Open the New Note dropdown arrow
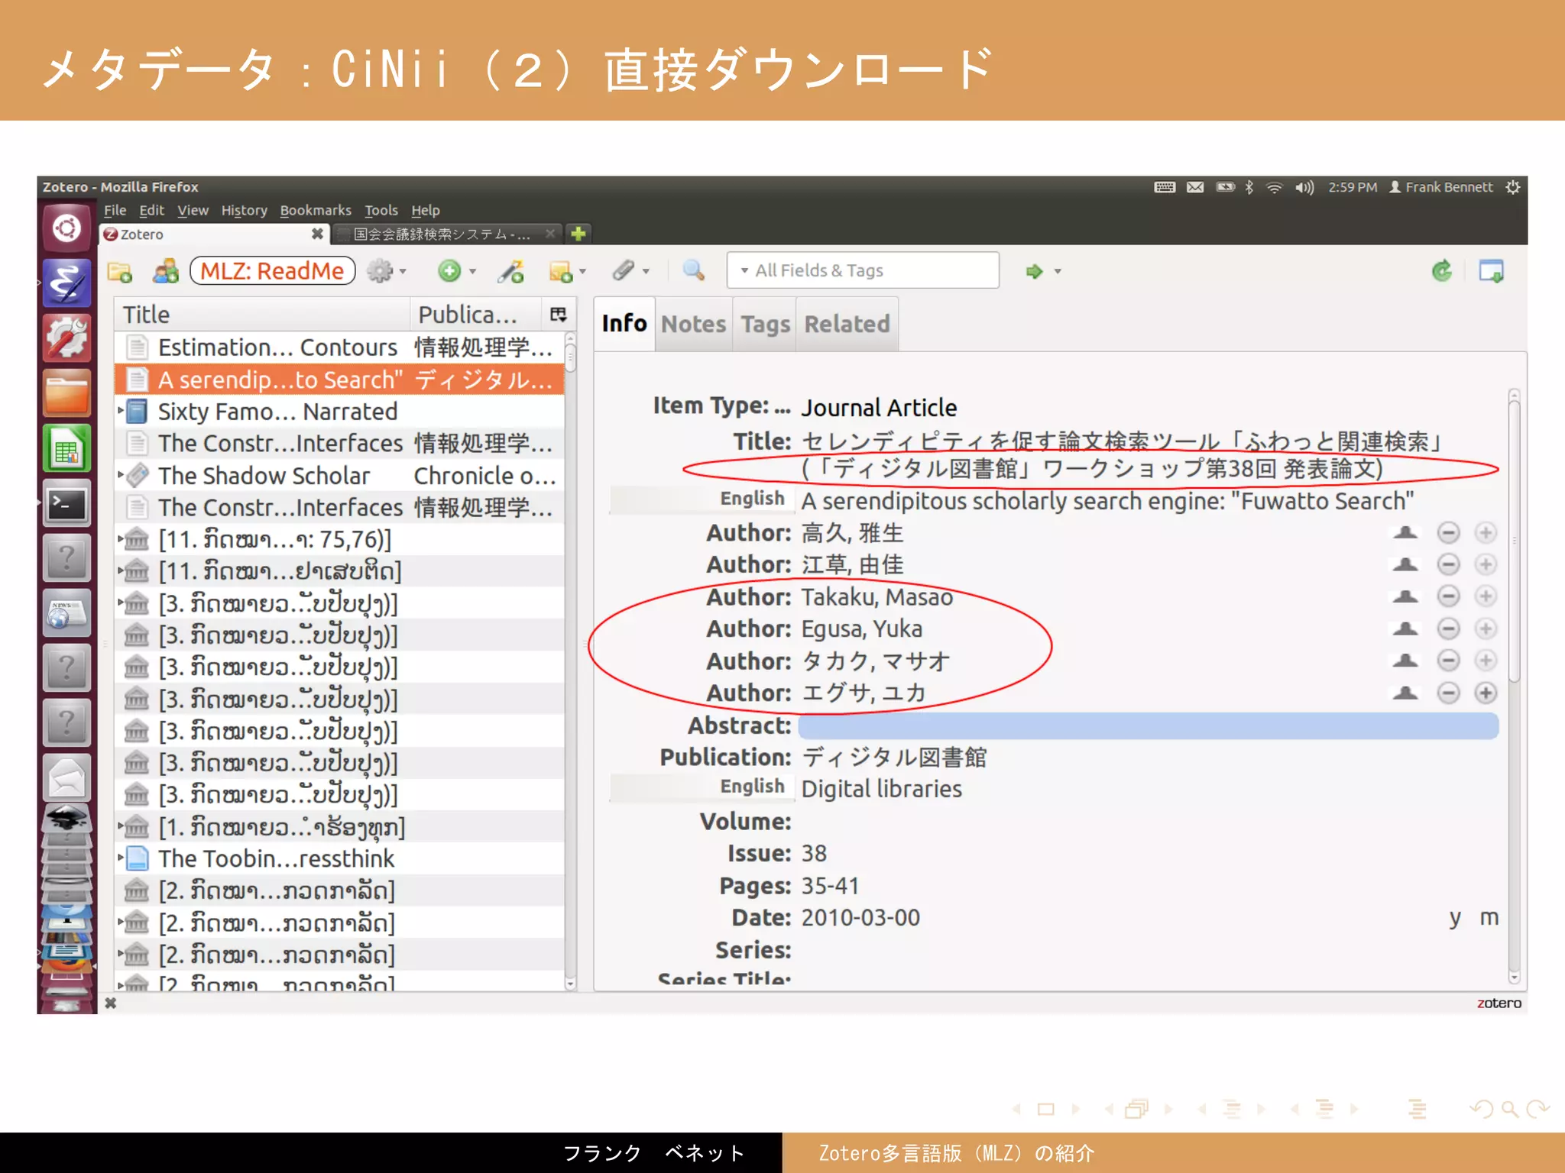The image size is (1565, 1173). 582,272
